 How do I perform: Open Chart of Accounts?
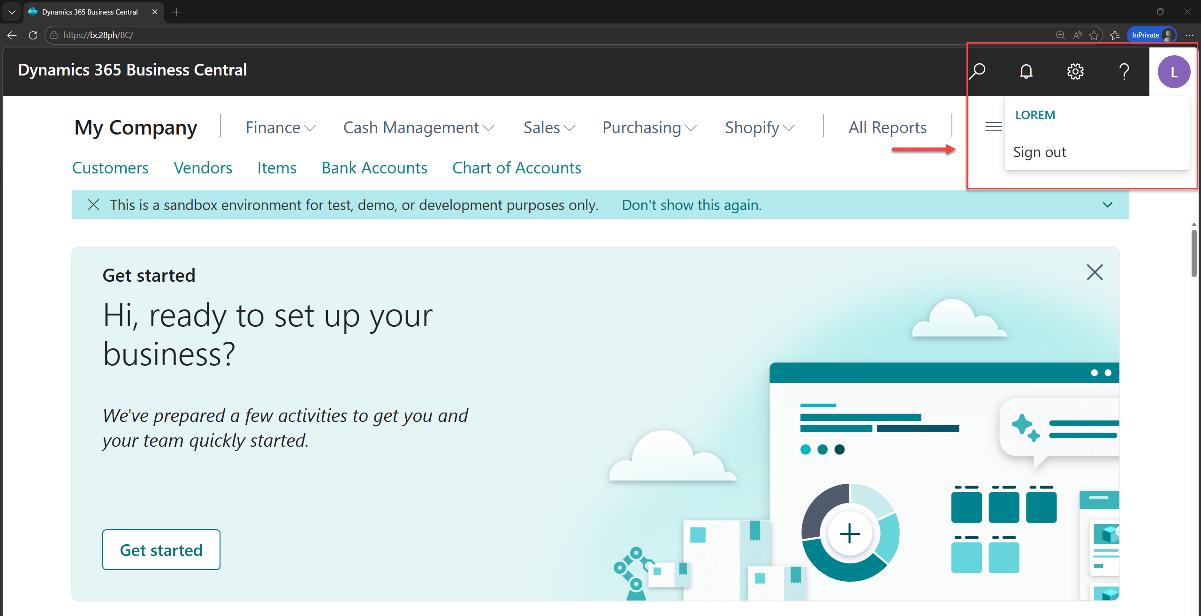pos(517,168)
